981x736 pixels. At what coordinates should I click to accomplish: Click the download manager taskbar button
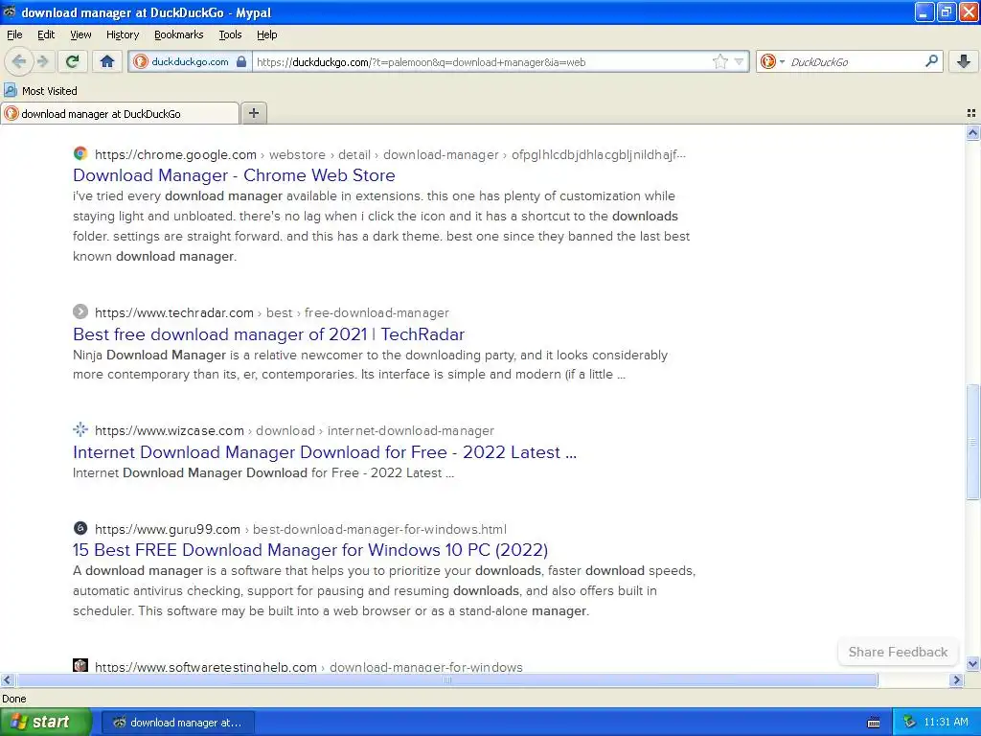[177, 723]
